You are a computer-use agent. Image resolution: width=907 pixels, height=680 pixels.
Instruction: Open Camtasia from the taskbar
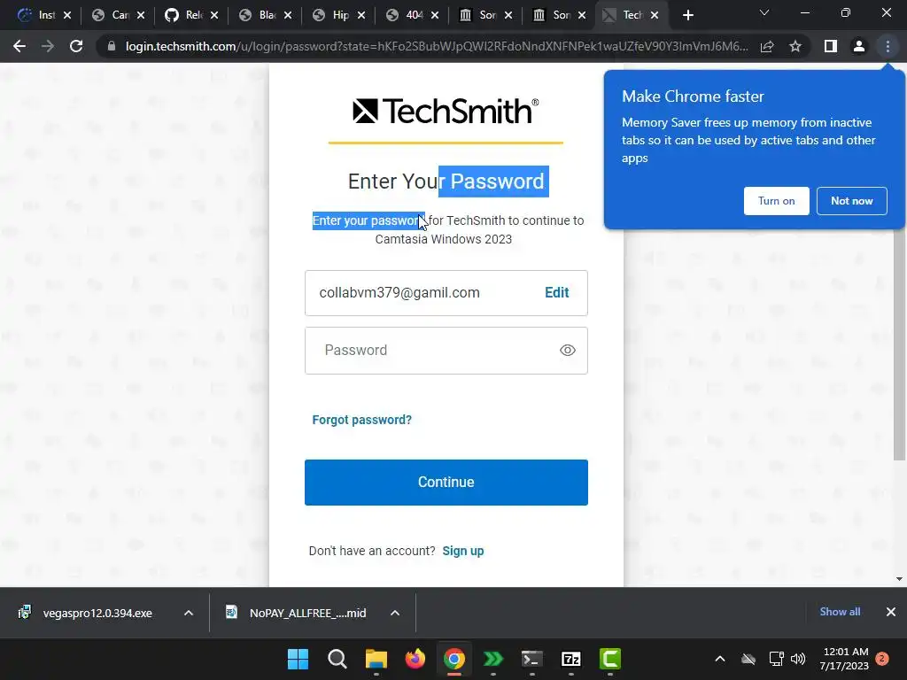tap(609, 659)
